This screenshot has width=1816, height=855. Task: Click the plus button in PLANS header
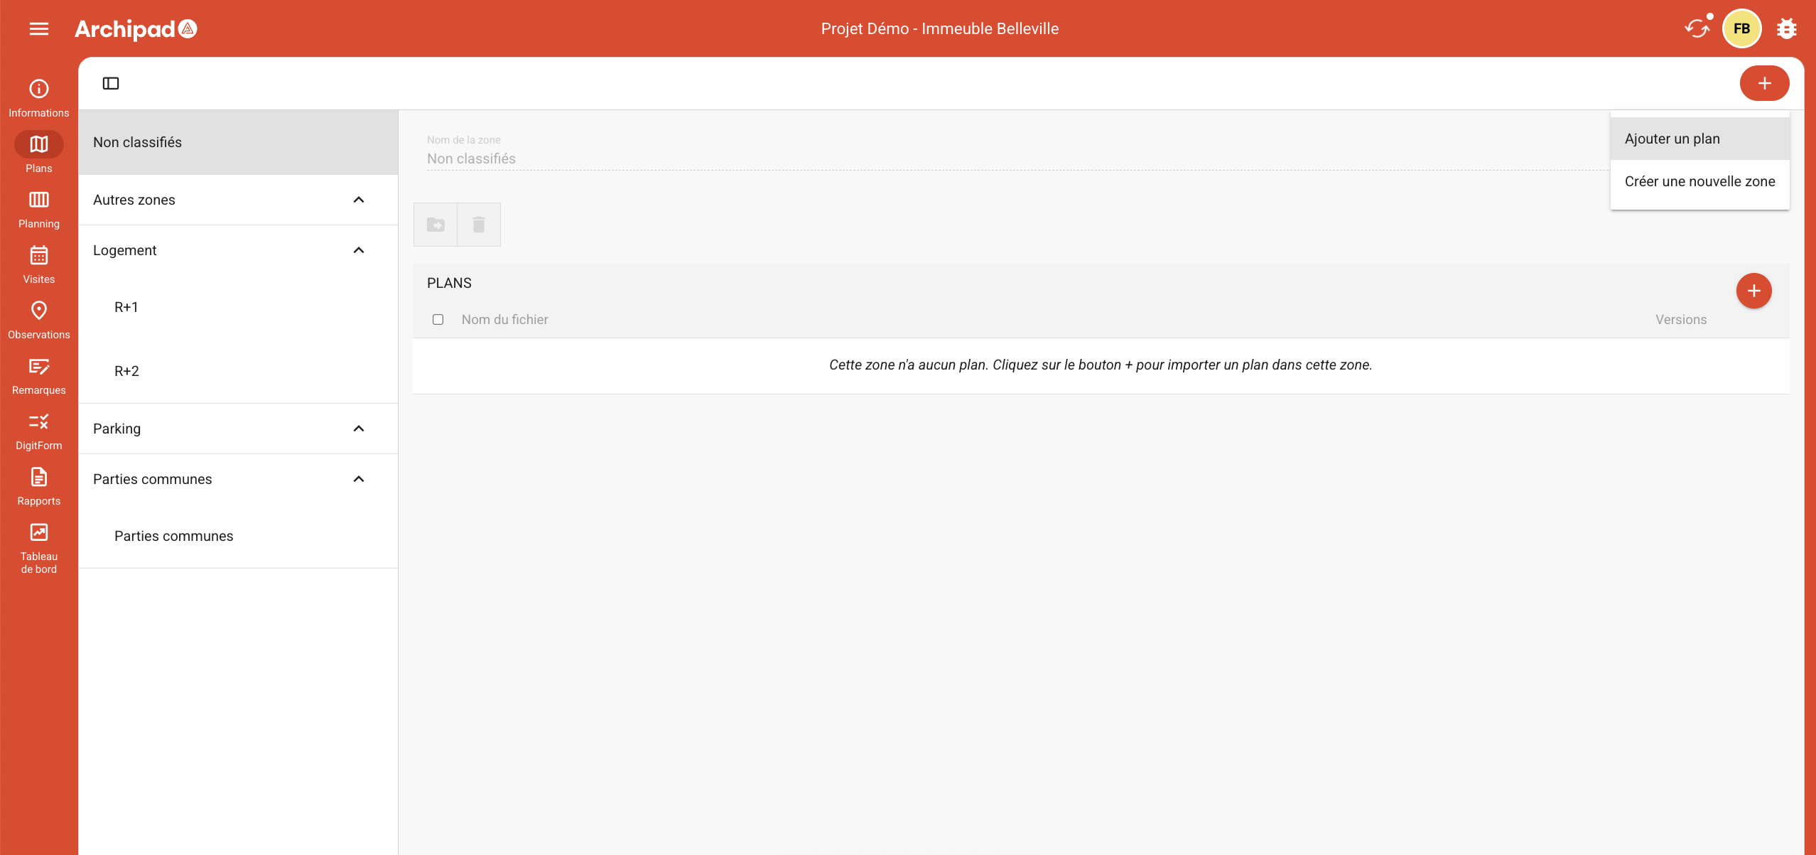point(1753,291)
